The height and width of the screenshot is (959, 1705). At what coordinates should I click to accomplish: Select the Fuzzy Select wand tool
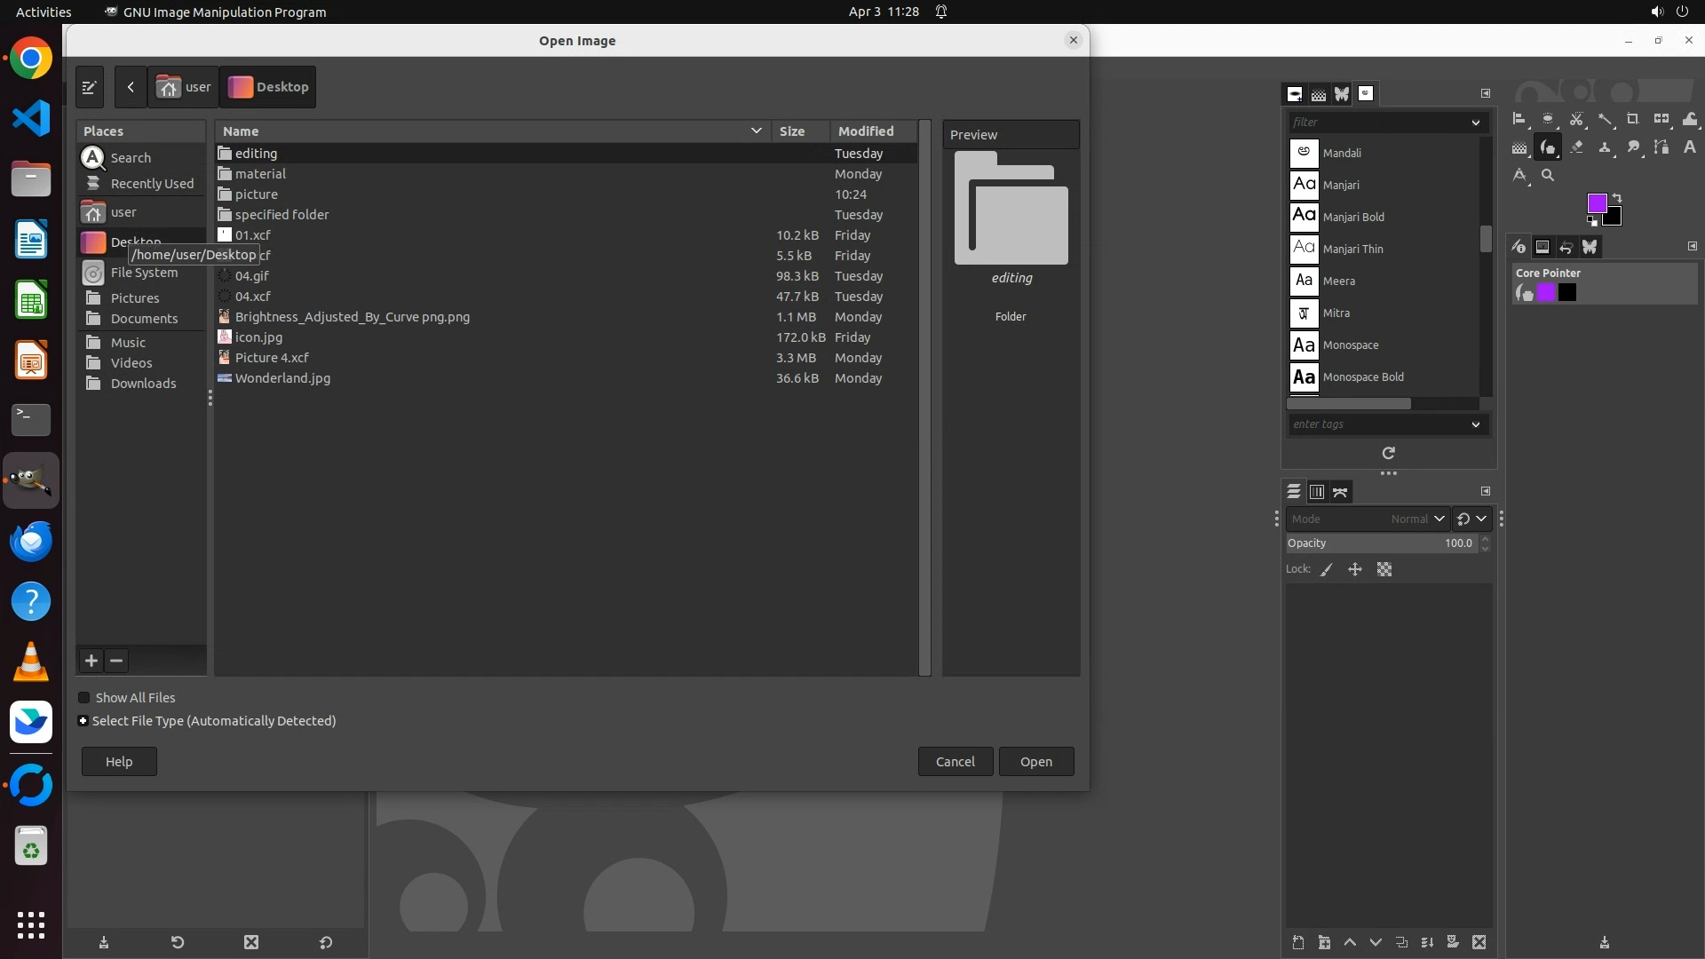point(1605,119)
